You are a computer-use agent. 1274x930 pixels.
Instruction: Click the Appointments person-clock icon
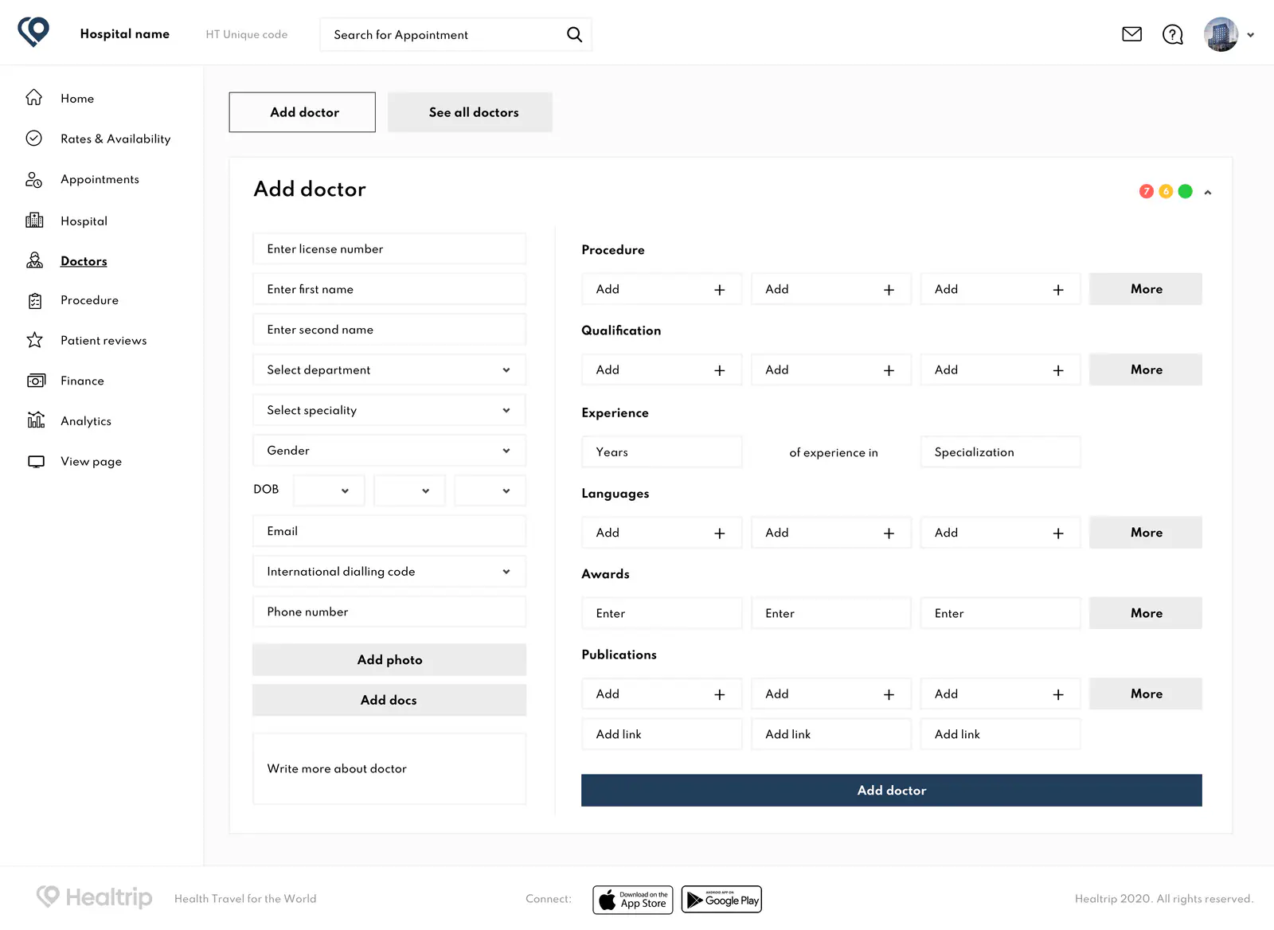pos(33,179)
